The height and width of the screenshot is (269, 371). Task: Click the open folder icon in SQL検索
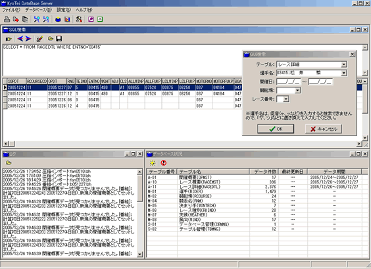[x=51, y=39]
